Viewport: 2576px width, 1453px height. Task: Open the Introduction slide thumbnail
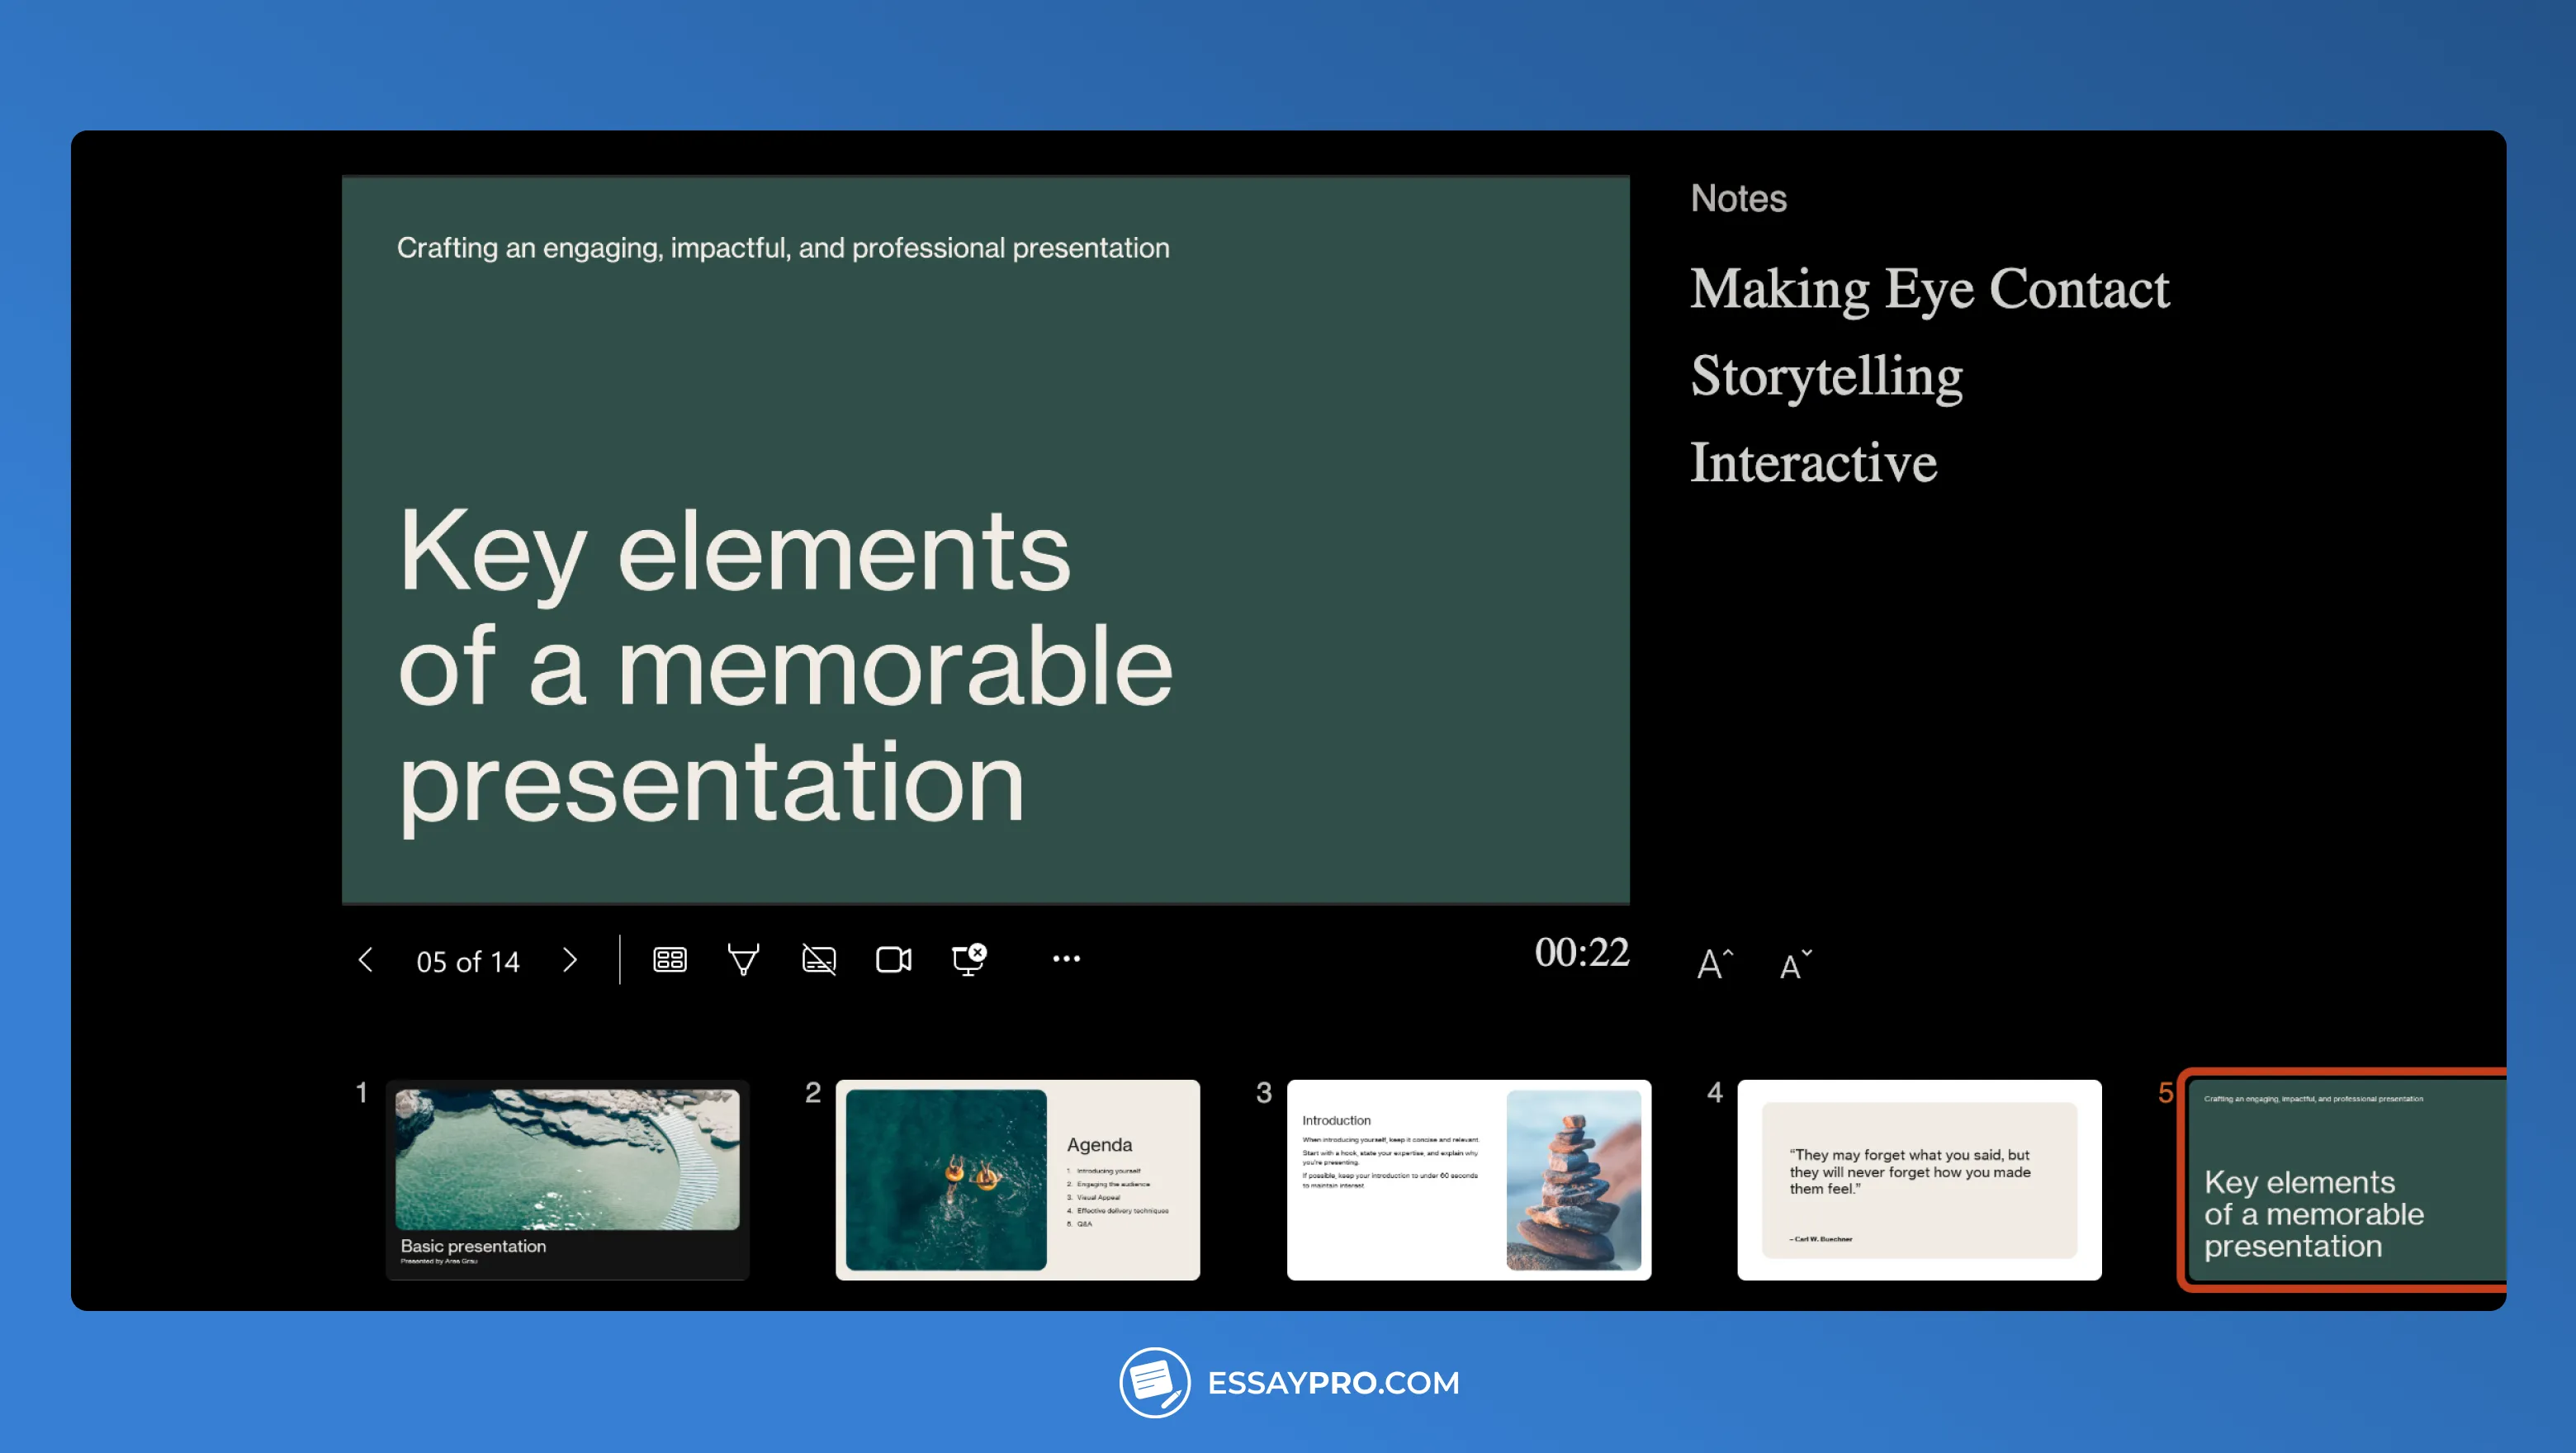point(1468,1179)
